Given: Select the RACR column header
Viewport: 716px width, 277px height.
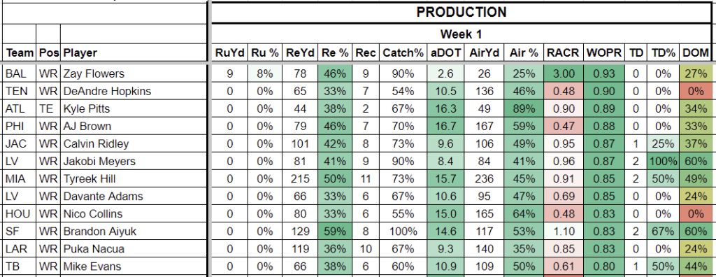Looking at the screenshot, I should (564, 53).
